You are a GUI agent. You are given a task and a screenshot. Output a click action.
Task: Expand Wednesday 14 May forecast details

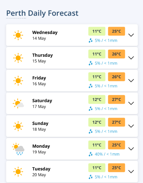click(x=131, y=35)
